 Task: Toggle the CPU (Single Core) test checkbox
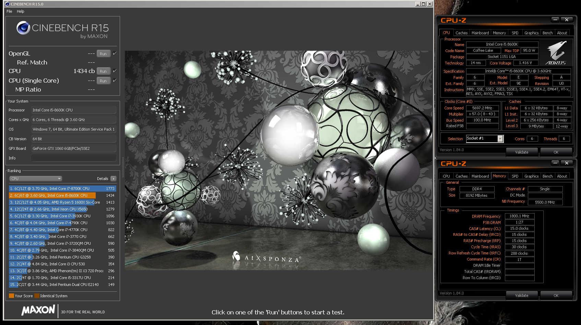[115, 80]
